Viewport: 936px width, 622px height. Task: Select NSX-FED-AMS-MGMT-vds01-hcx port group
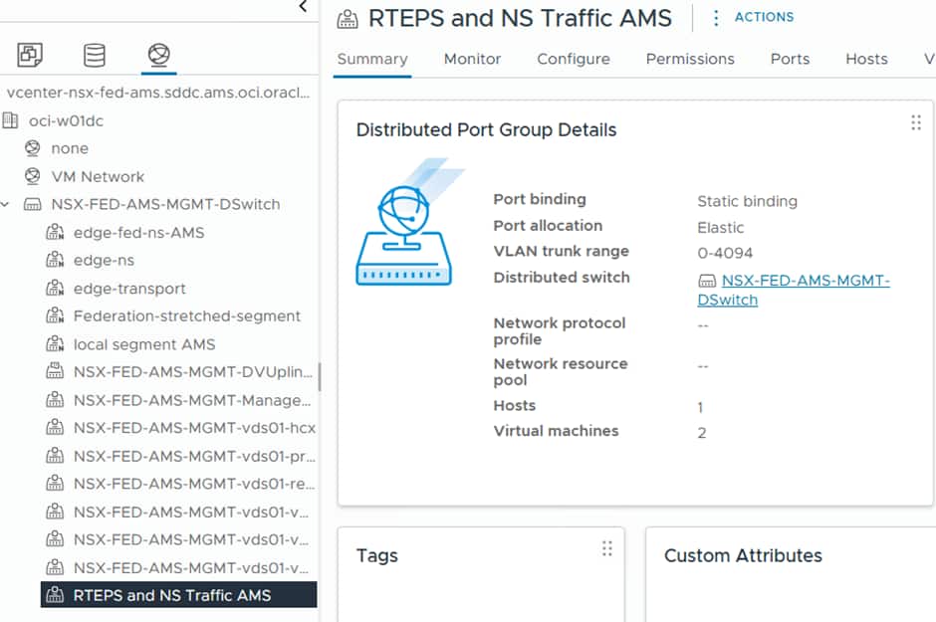click(x=194, y=428)
